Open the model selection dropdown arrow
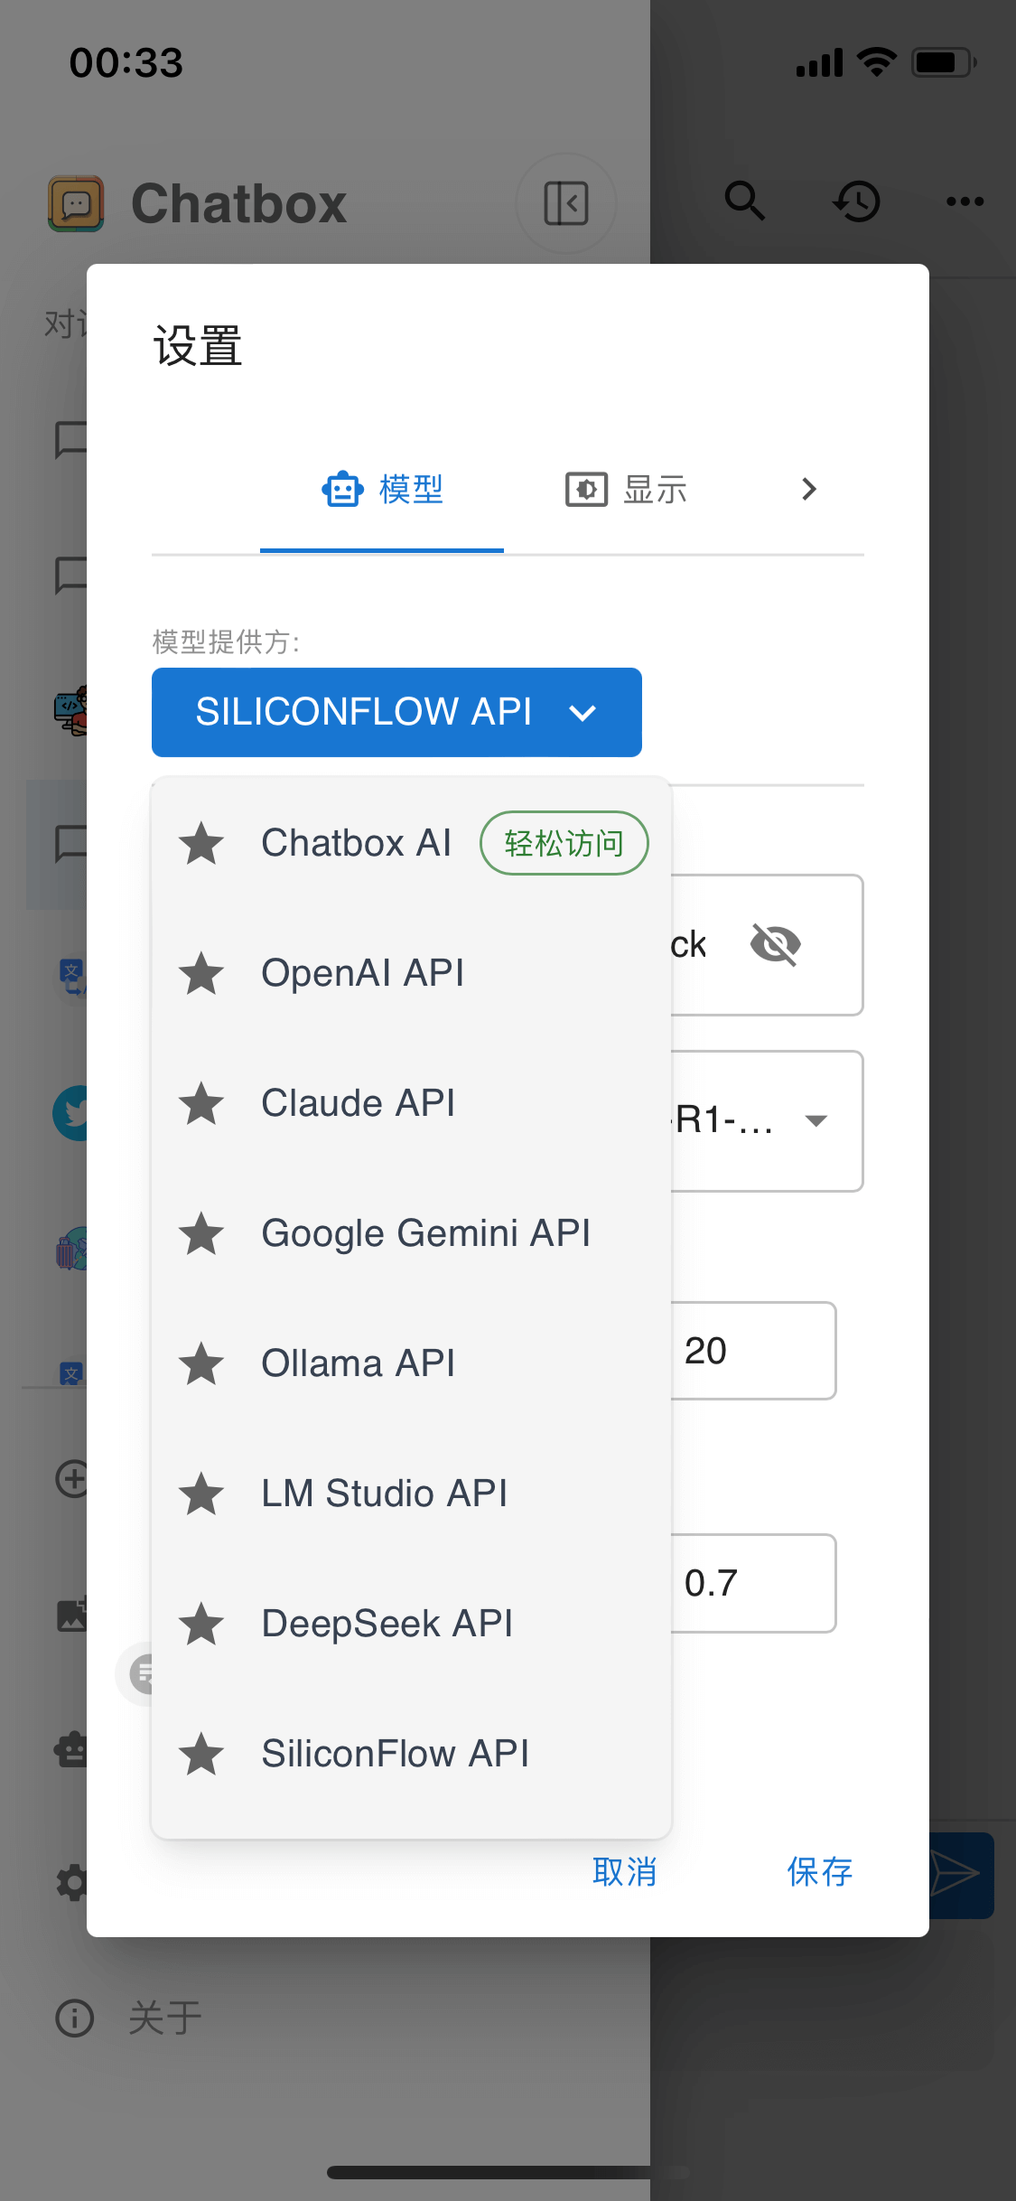This screenshot has height=2201, width=1016. (816, 1121)
